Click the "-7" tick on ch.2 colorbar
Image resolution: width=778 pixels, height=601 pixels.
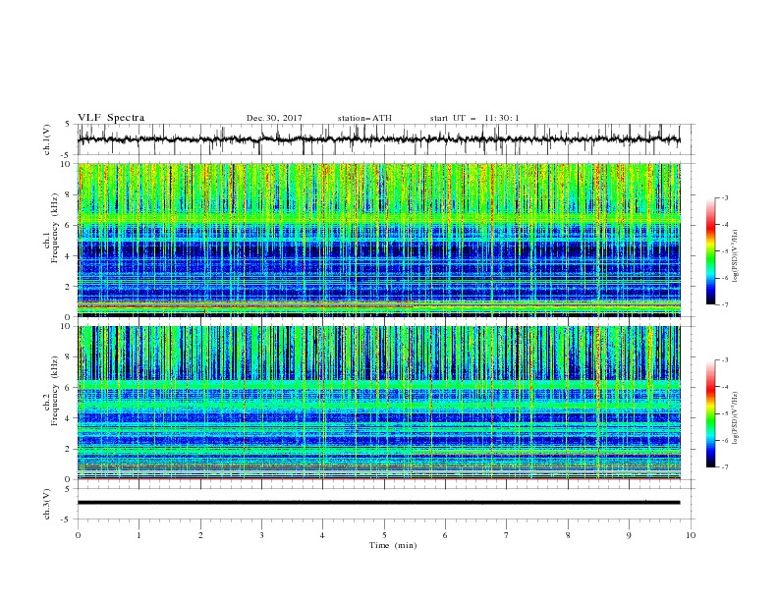[725, 466]
